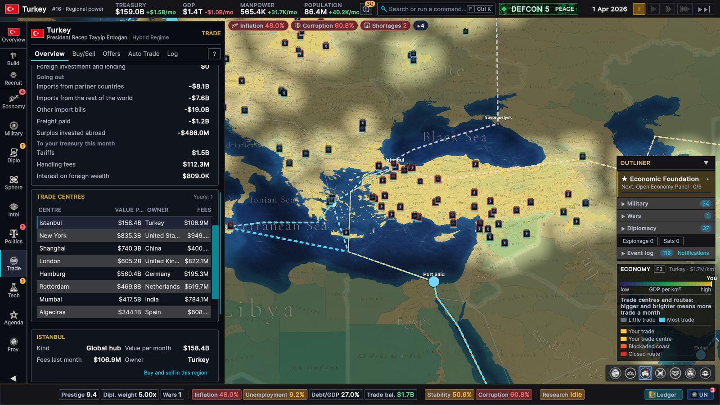Switch to the terrain mountains map mode
Screen dimensions: 720x405
(x=630, y=373)
